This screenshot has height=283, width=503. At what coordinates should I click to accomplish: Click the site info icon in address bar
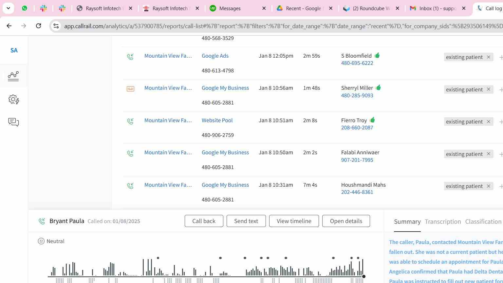tap(56, 26)
